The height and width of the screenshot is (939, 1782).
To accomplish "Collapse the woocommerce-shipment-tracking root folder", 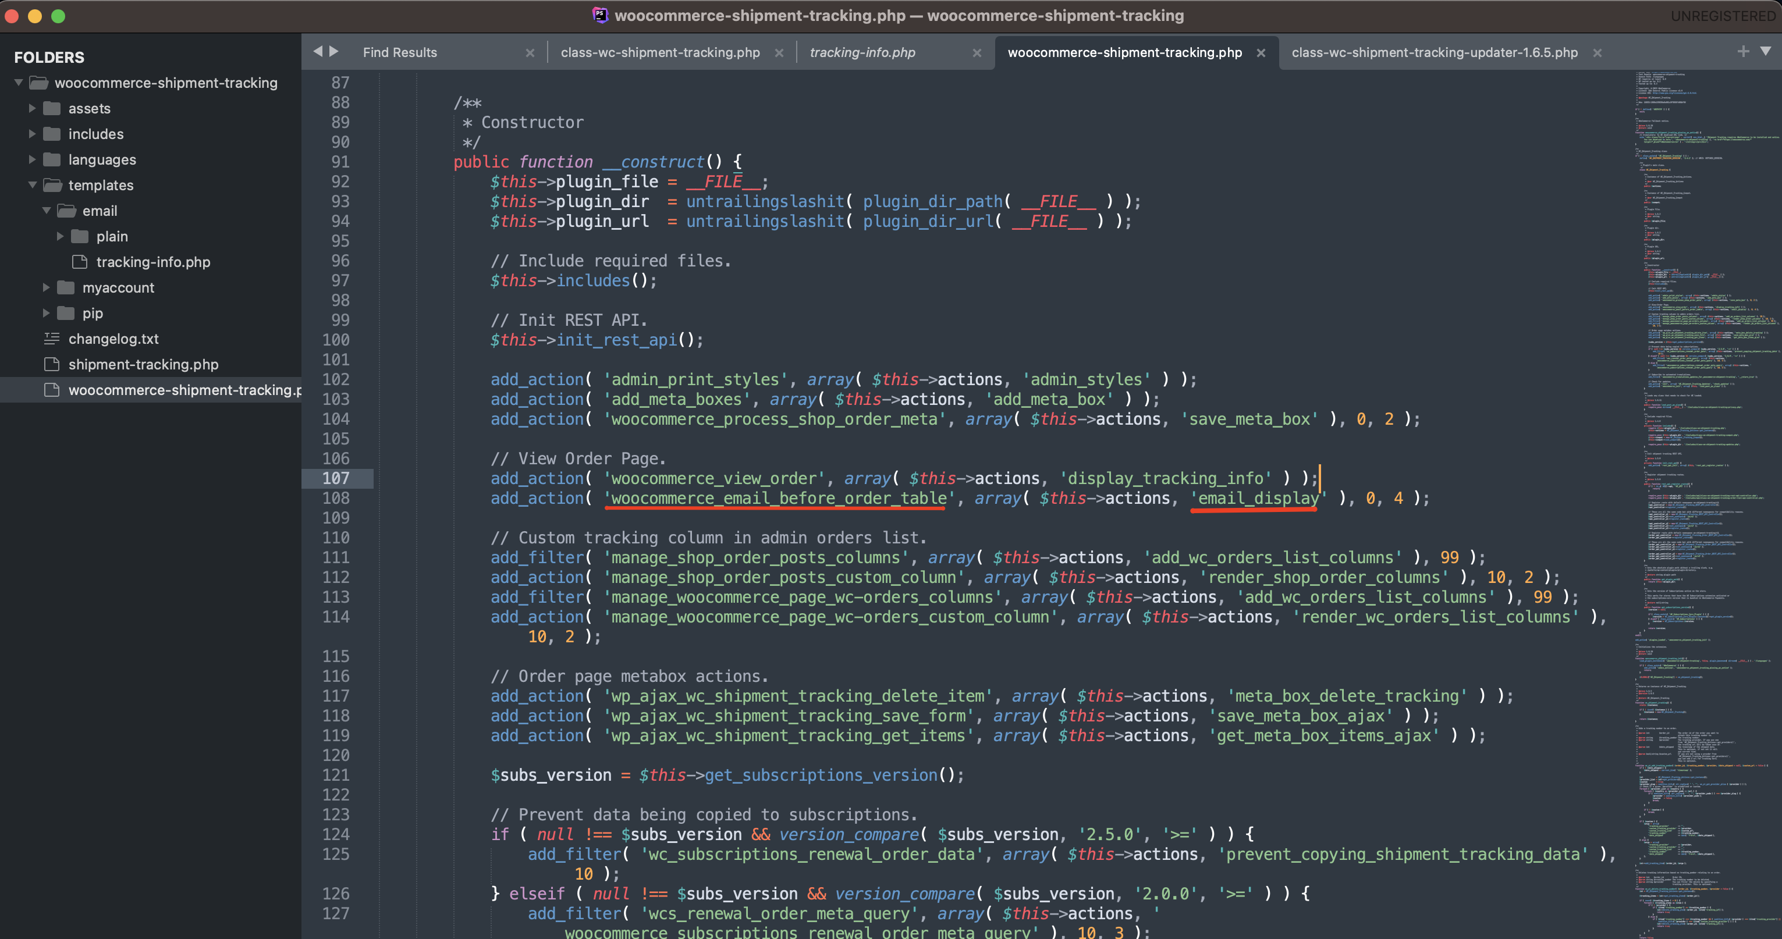I will point(19,83).
